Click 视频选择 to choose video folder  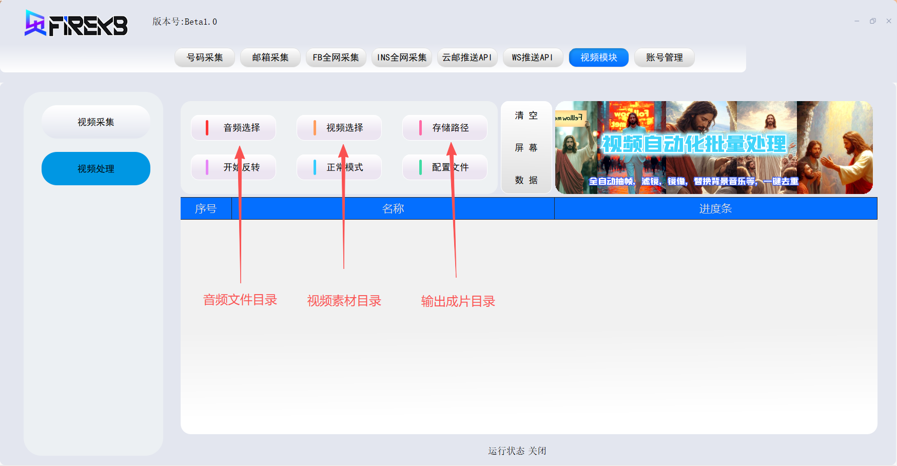coord(339,128)
